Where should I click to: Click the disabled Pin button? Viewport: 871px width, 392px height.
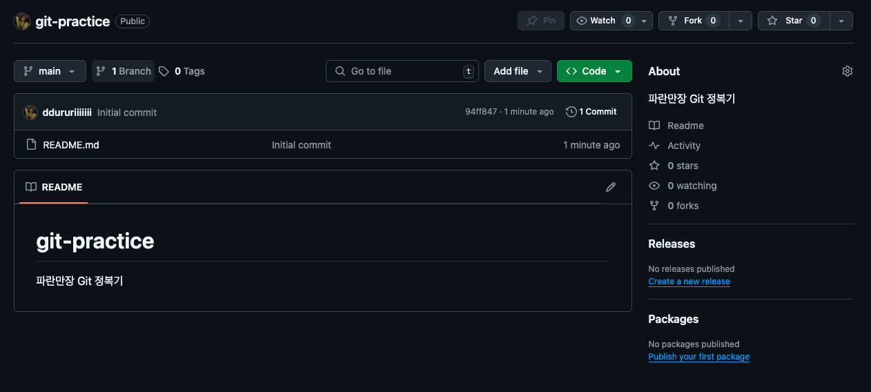pos(541,21)
